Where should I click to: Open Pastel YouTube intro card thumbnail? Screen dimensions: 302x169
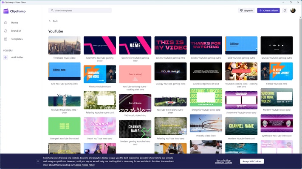point(100,126)
